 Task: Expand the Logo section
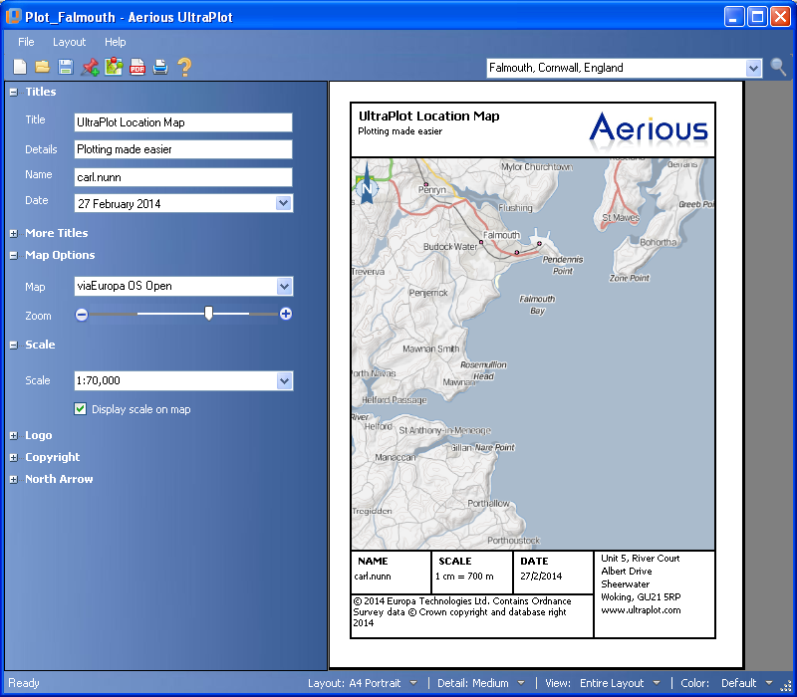click(14, 435)
